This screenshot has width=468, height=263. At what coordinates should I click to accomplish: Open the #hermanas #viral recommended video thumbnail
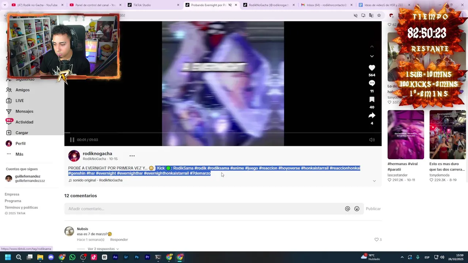coord(406,135)
